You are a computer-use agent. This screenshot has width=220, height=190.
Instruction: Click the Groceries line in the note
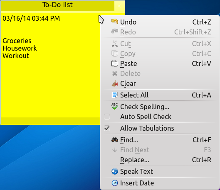coord(17,41)
